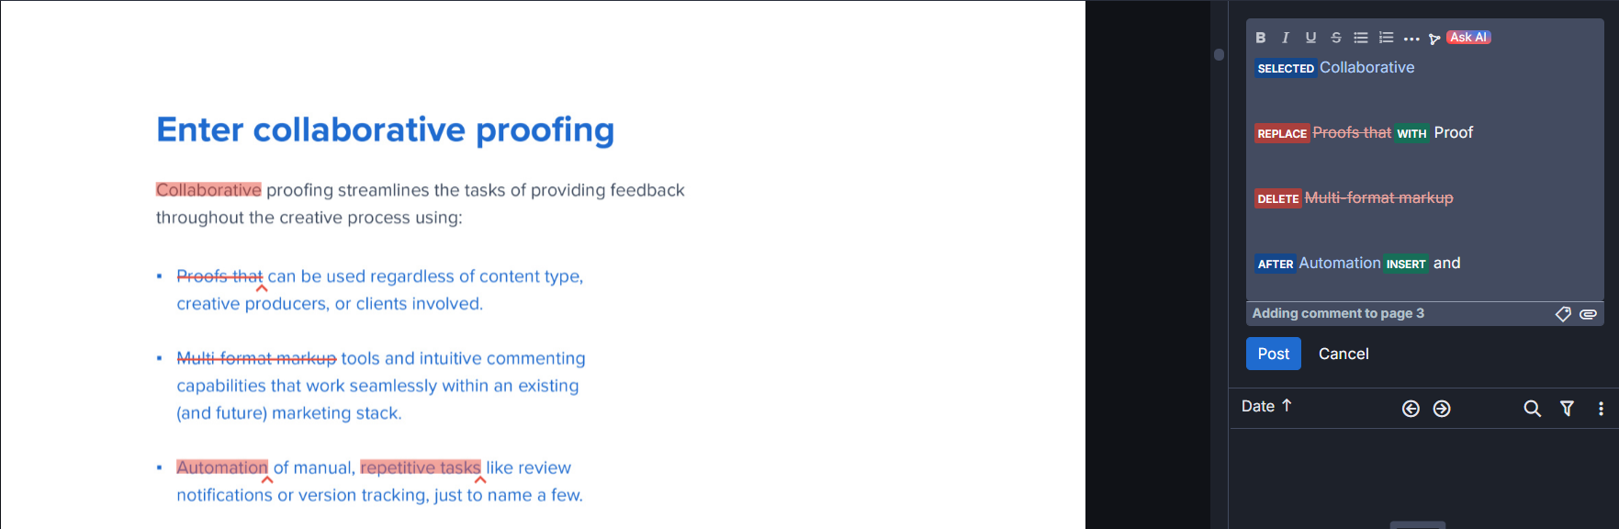1619x529 pixels.
Task: Insert a bulleted list in comment
Action: 1361,38
